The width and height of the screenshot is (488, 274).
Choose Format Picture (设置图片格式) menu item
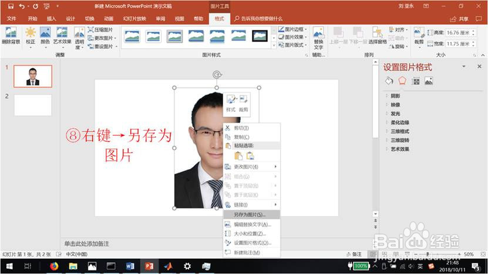point(252,242)
